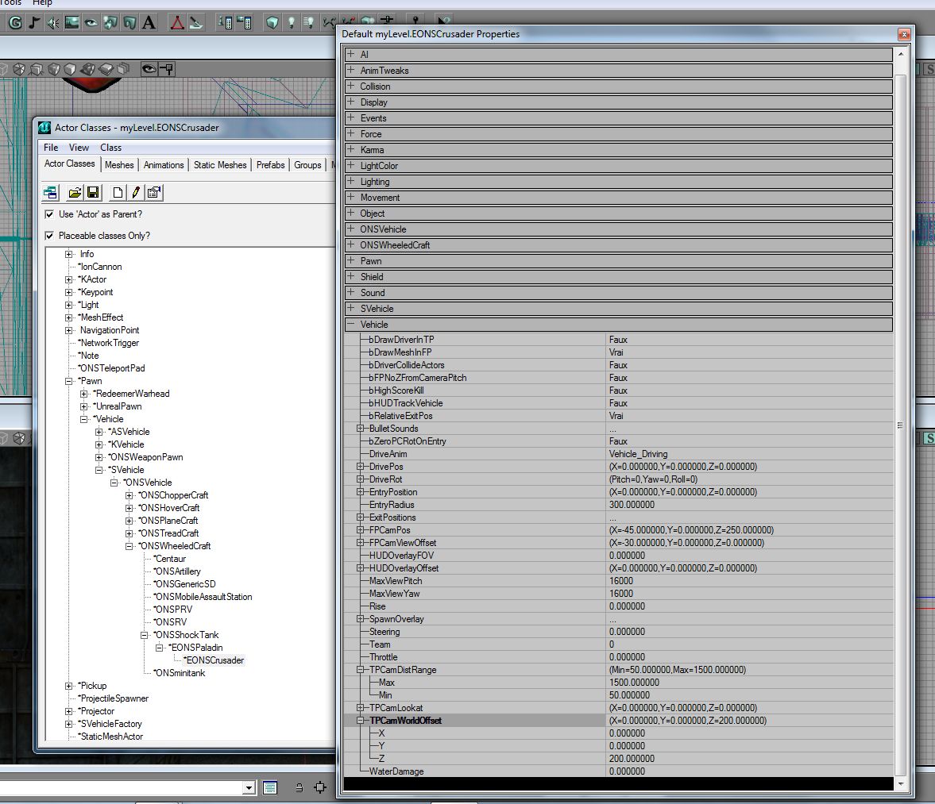The width and height of the screenshot is (935, 804).
Task: Open the Texture browser letter A icon
Action: click(149, 23)
